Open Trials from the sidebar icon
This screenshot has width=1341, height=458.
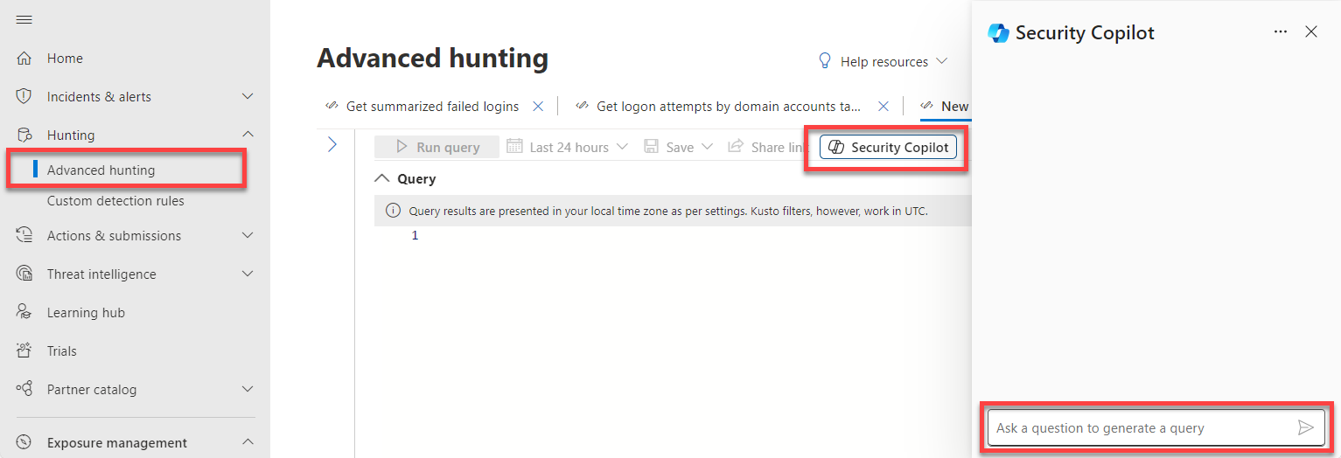24,351
